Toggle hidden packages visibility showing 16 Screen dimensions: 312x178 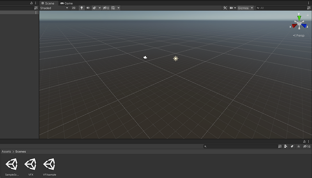tap(307, 146)
